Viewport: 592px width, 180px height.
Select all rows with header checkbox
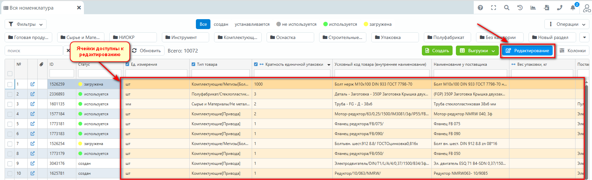coord(10,74)
